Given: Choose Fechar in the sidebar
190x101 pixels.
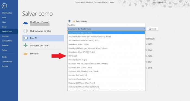Looking at the screenshot, I should coord(5,50).
